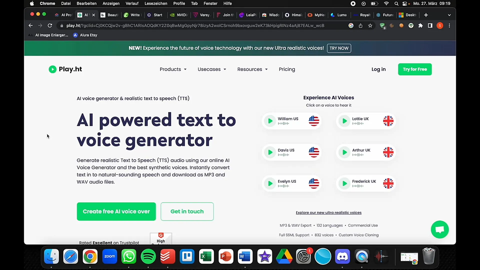Click the play button for William US voice

(270, 121)
